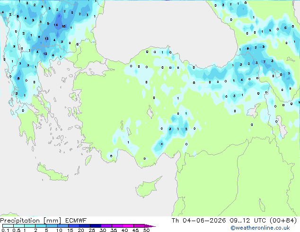Click the "(00+84)" forecast offset

click(283, 221)
